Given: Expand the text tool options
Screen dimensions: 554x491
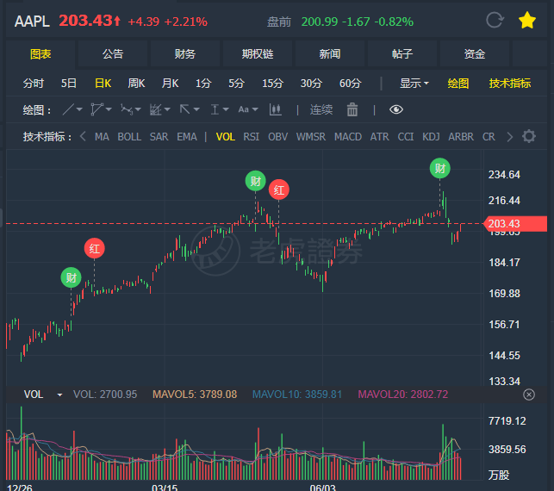Looking at the screenshot, I should click(255, 109).
